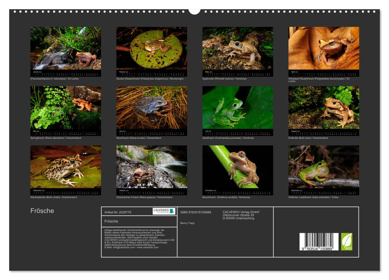Click the CALVENDO logo badge
The image size is (389, 280).
164,211
